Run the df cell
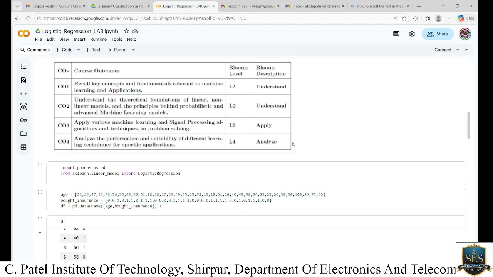Viewport: 493px width, 277px height. [x=40, y=219]
